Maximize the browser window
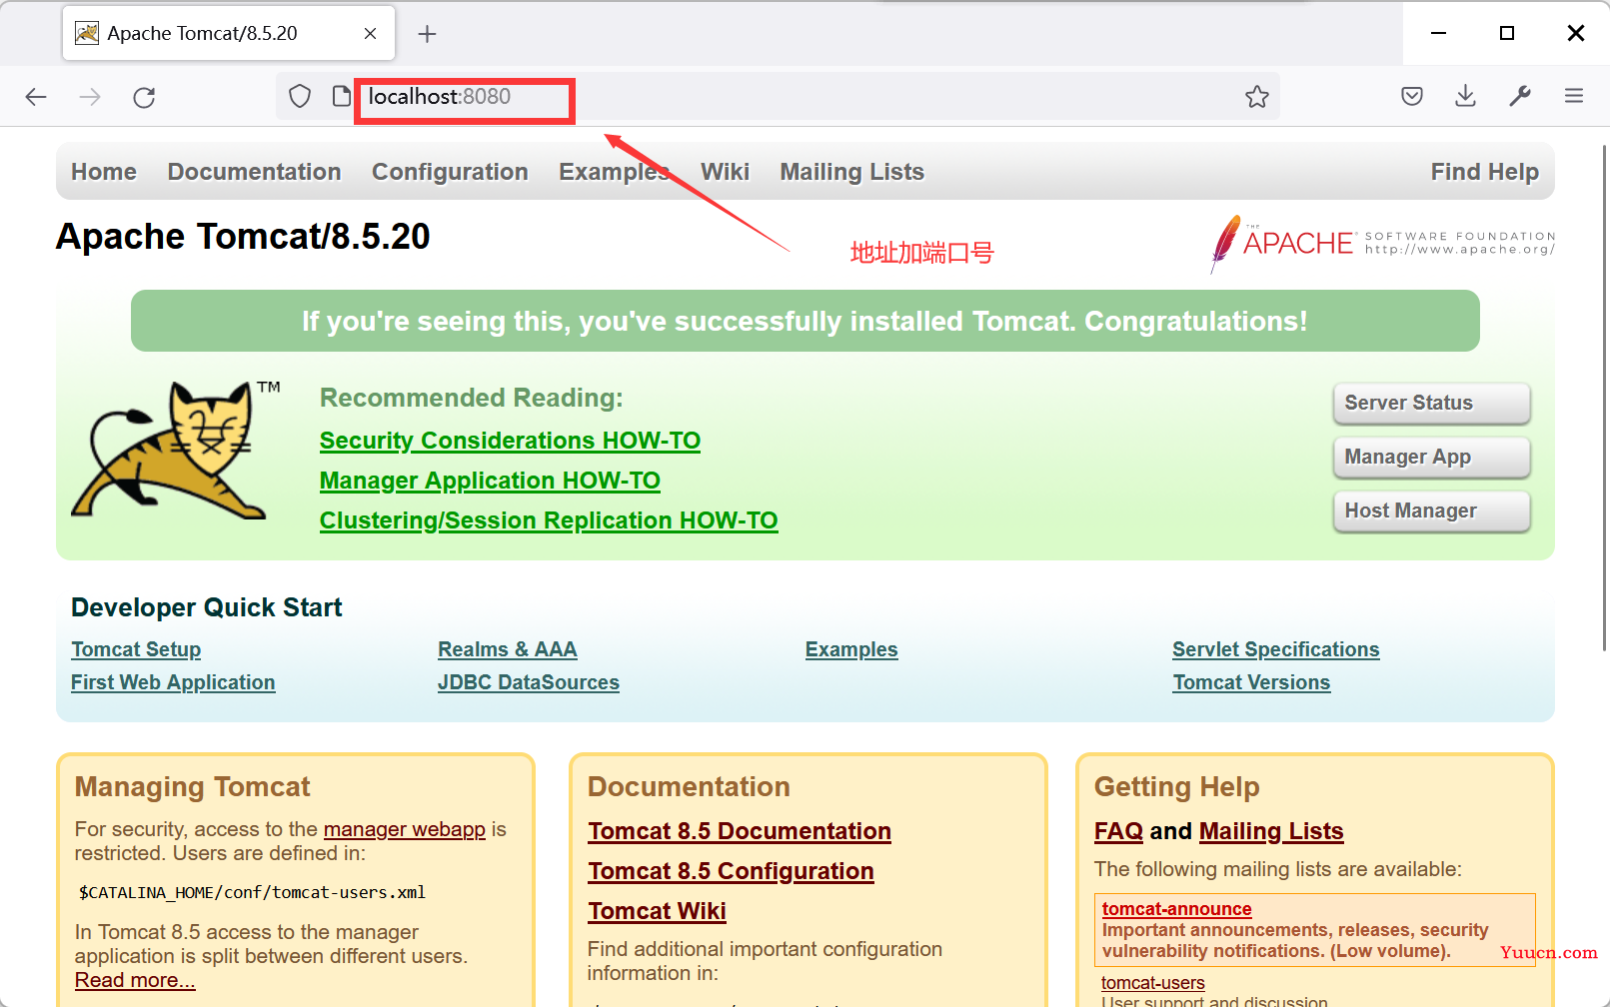The width and height of the screenshot is (1610, 1007). point(1507,33)
